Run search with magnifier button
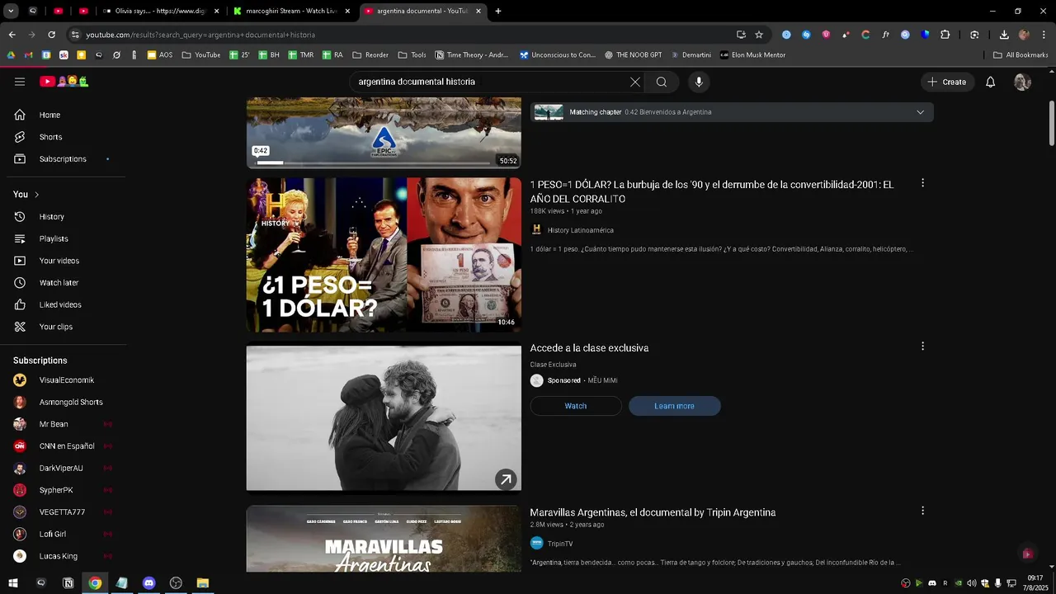Viewport: 1056px width, 594px height. click(x=662, y=82)
